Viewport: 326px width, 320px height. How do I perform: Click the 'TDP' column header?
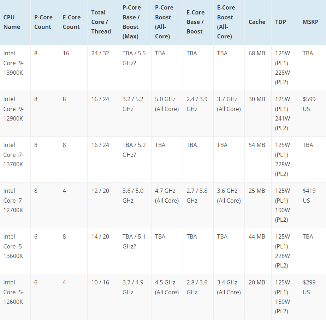tap(280, 22)
